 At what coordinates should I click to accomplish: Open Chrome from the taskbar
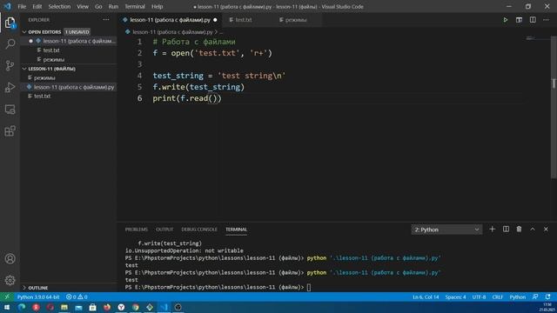coord(136,307)
